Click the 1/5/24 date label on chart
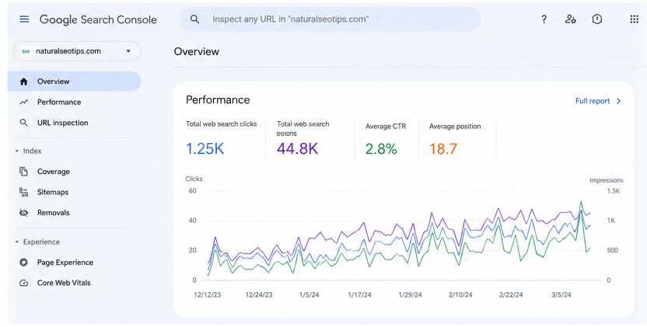The image size is (647, 327). tap(310, 295)
